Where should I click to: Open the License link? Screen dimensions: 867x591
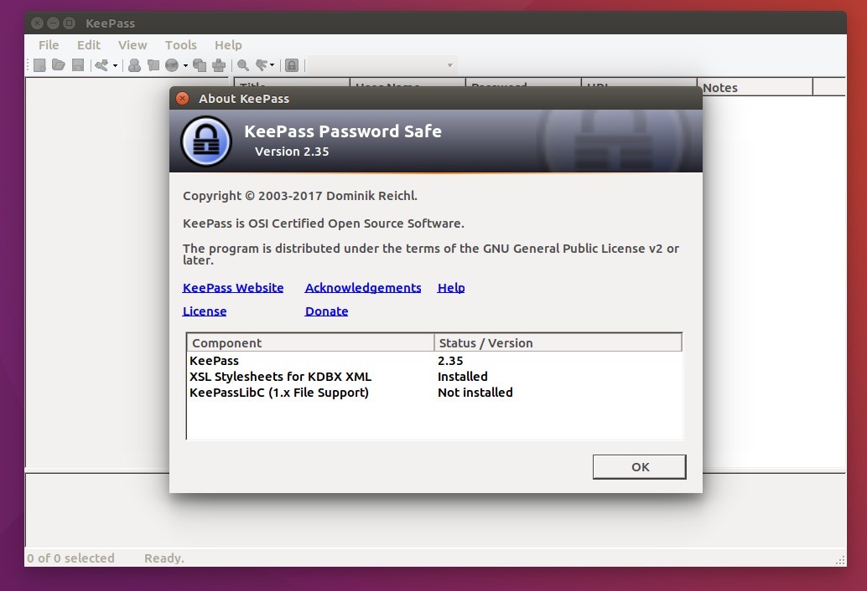[x=205, y=311]
